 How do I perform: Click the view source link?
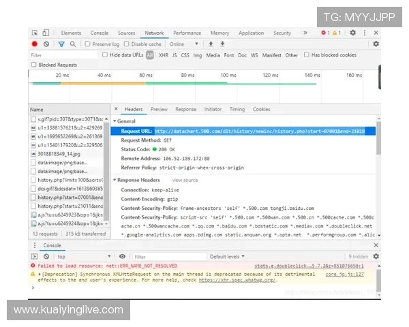tap(185, 180)
